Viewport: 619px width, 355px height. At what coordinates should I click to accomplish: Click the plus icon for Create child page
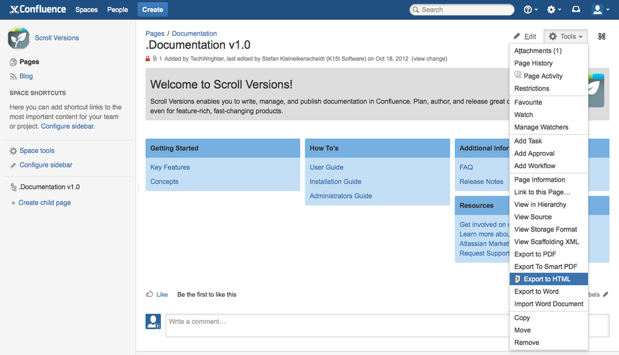[13, 203]
